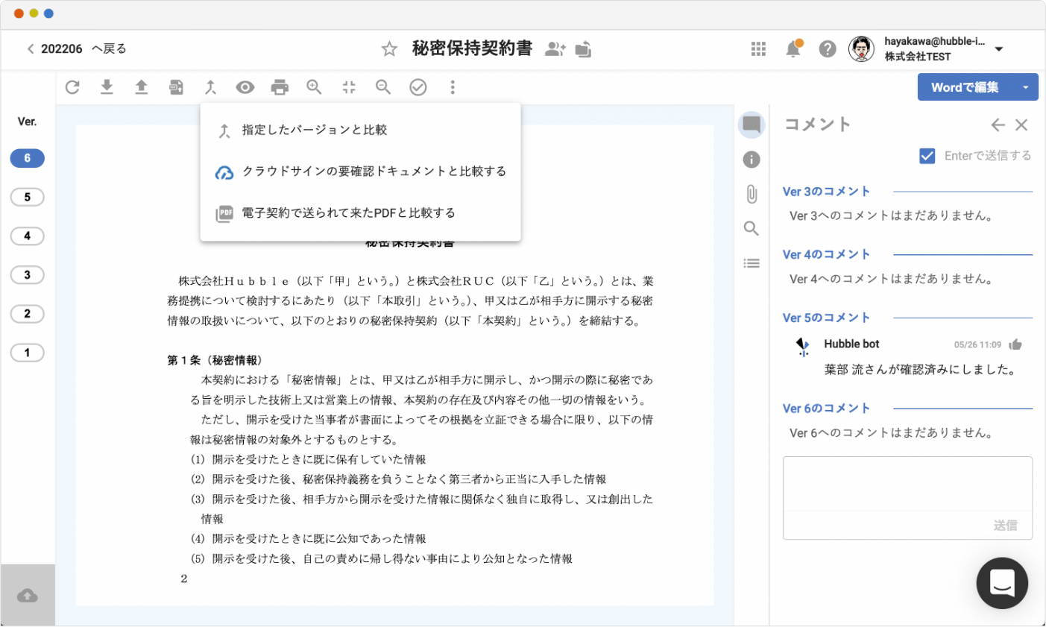The width and height of the screenshot is (1046, 627).
Task: Open the apps grid launcher
Action: (x=758, y=49)
